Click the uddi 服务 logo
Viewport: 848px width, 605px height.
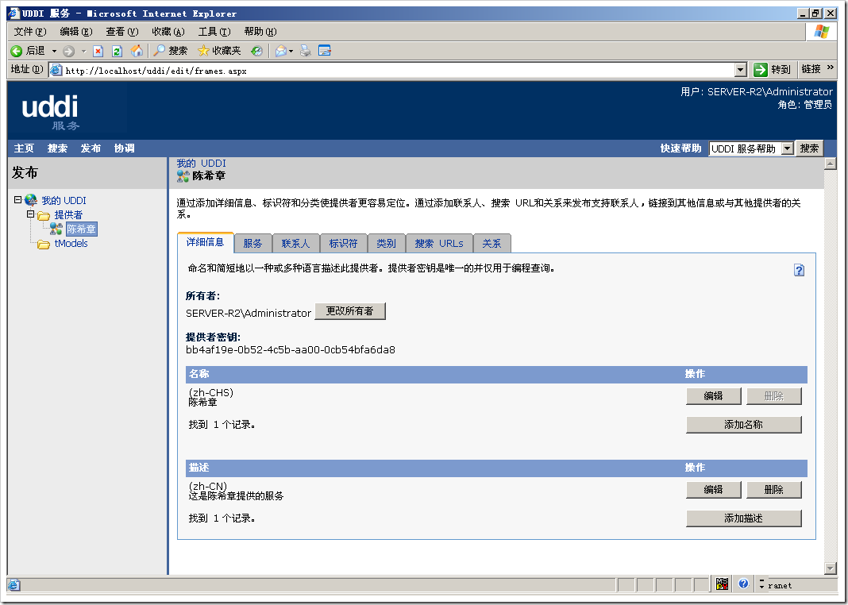[x=50, y=112]
